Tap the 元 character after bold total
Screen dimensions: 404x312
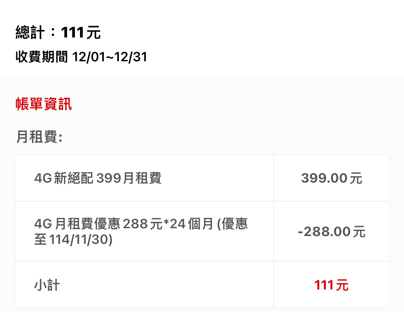pyautogui.click(x=93, y=33)
